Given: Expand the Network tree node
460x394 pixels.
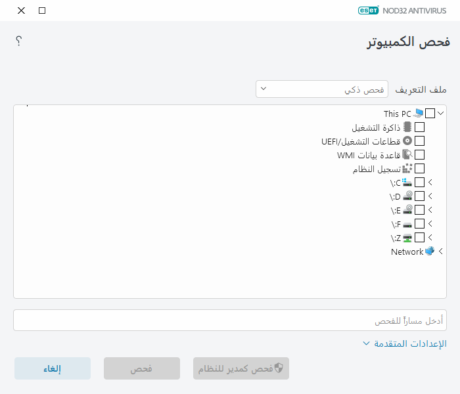Looking at the screenshot, I should [x=441, y=252].
